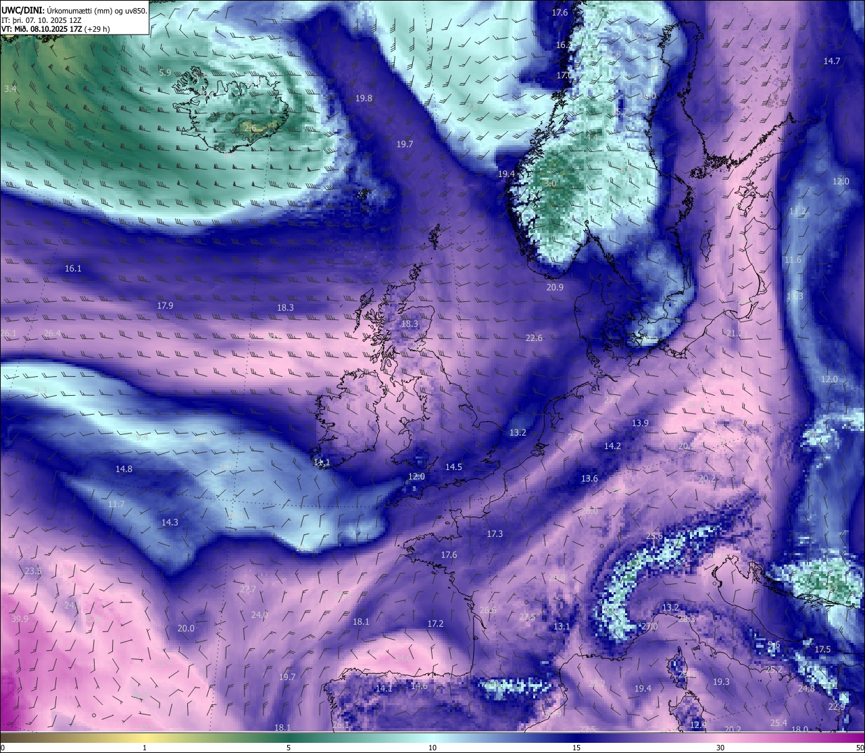Click the colorbar tick label '1'
The image size is (865, 753).
(x=145, y=748)
